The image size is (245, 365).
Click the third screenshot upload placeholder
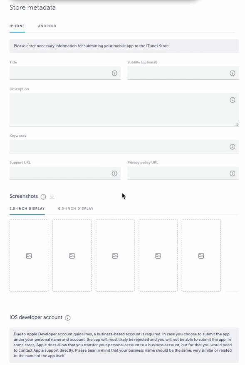coord(115,255)
